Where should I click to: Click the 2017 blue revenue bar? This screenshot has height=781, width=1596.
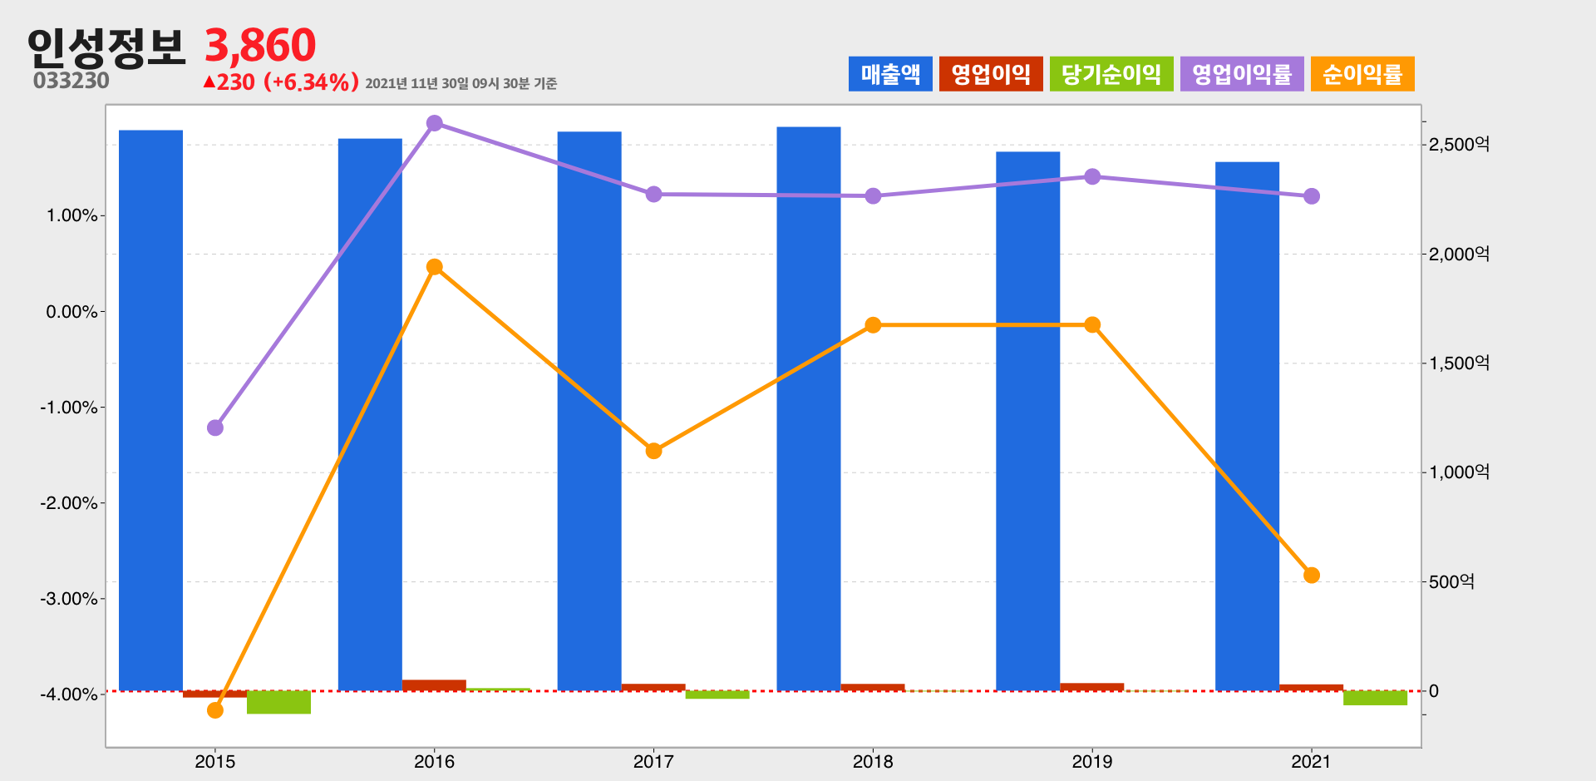[x=589, y=411]
